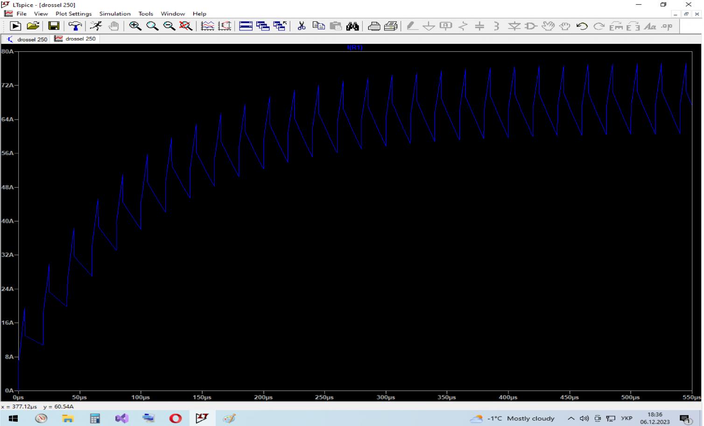Click the Zoom out magnifier icon
Viewport: 704px width, 426px height.
(169, 26)
